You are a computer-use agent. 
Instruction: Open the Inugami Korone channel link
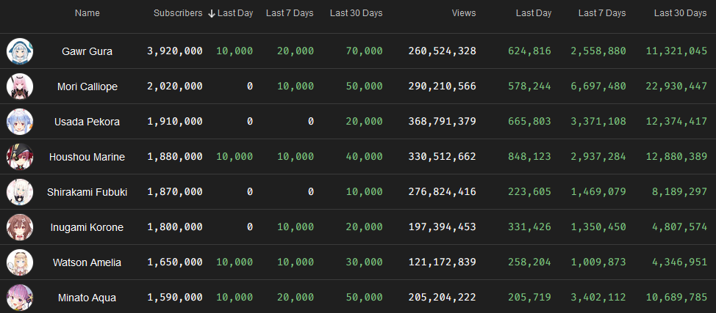[x=87, y=227]
